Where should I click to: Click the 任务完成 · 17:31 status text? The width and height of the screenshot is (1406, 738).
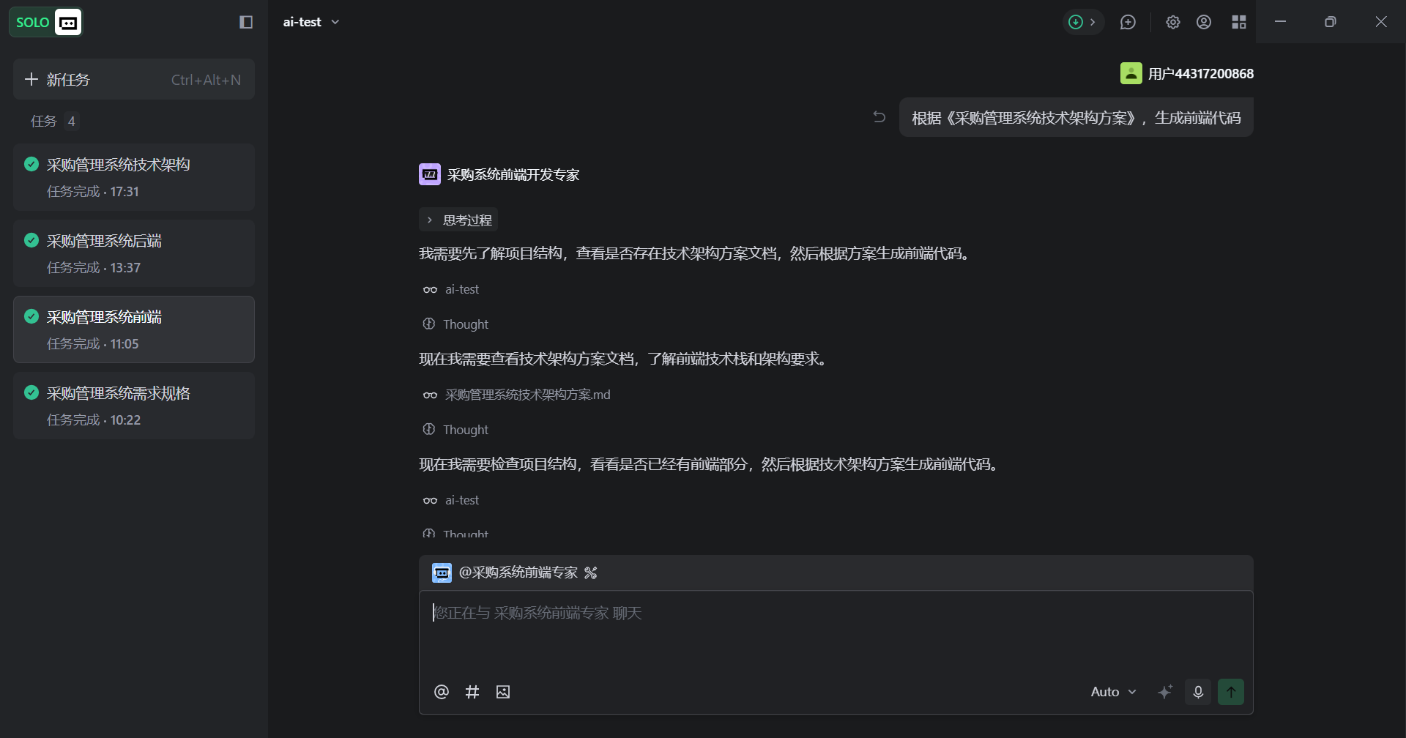[x=93, y=192]
